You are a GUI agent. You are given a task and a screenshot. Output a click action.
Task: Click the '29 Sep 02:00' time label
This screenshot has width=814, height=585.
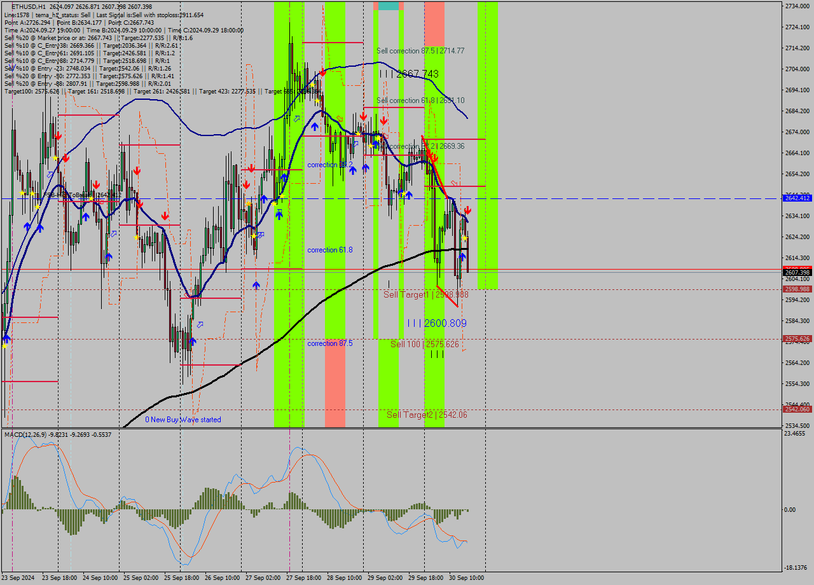coord(385,578)
